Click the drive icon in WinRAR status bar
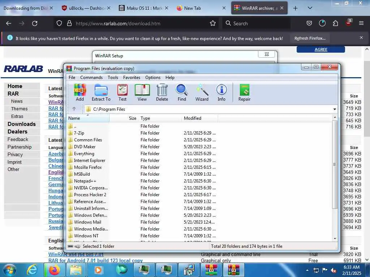This screenshot has width=370, height=277. click(x=70, y=246)
